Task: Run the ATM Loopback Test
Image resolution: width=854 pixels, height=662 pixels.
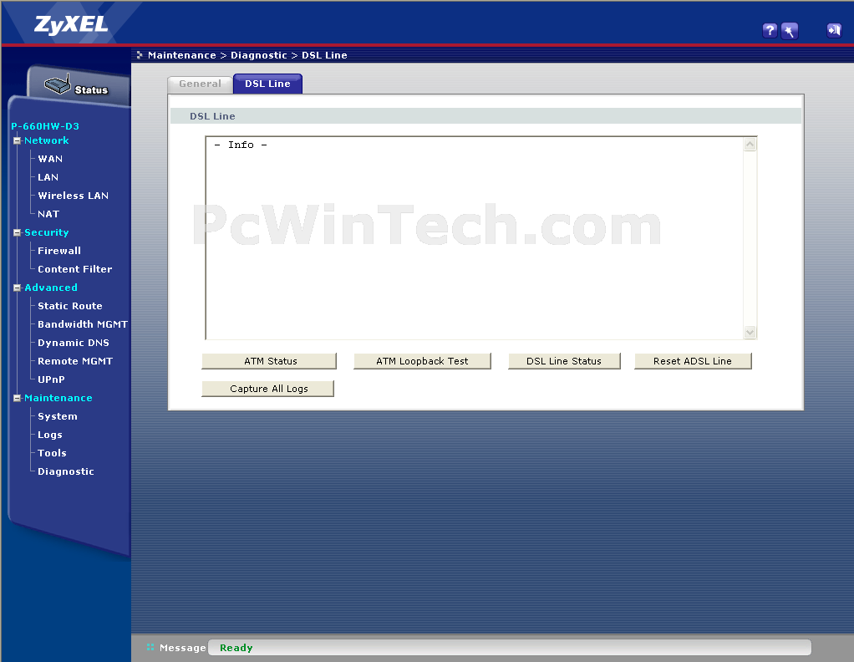Action: 422,361
